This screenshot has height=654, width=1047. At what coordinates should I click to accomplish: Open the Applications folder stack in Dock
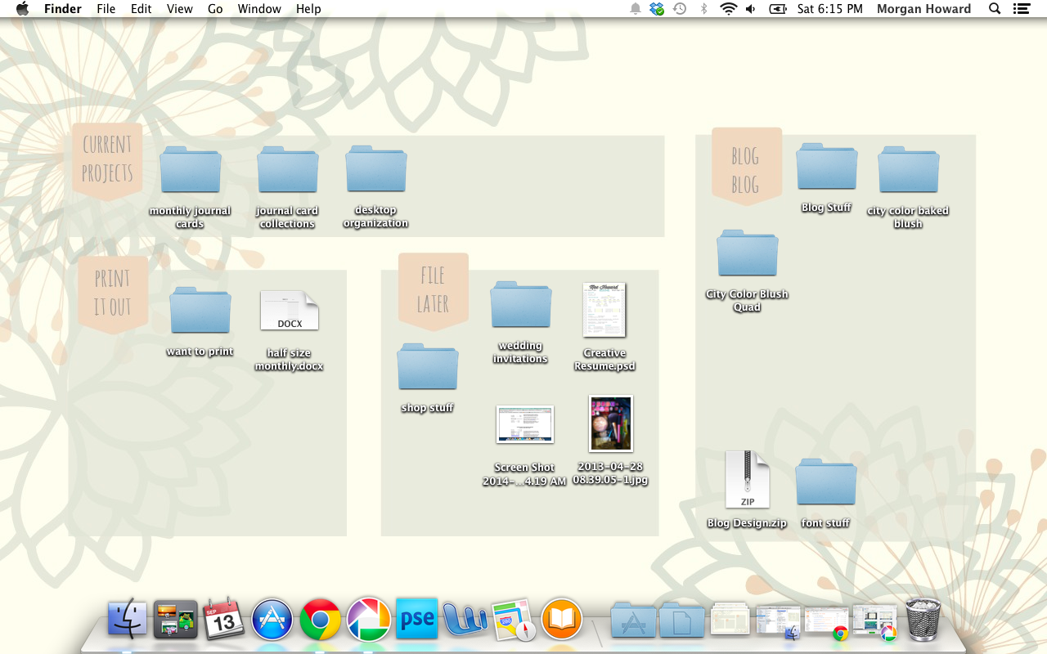[634, 620]
